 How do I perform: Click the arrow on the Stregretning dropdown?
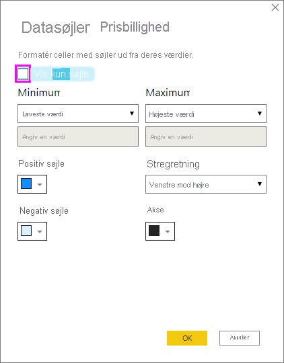coord(260,184)
